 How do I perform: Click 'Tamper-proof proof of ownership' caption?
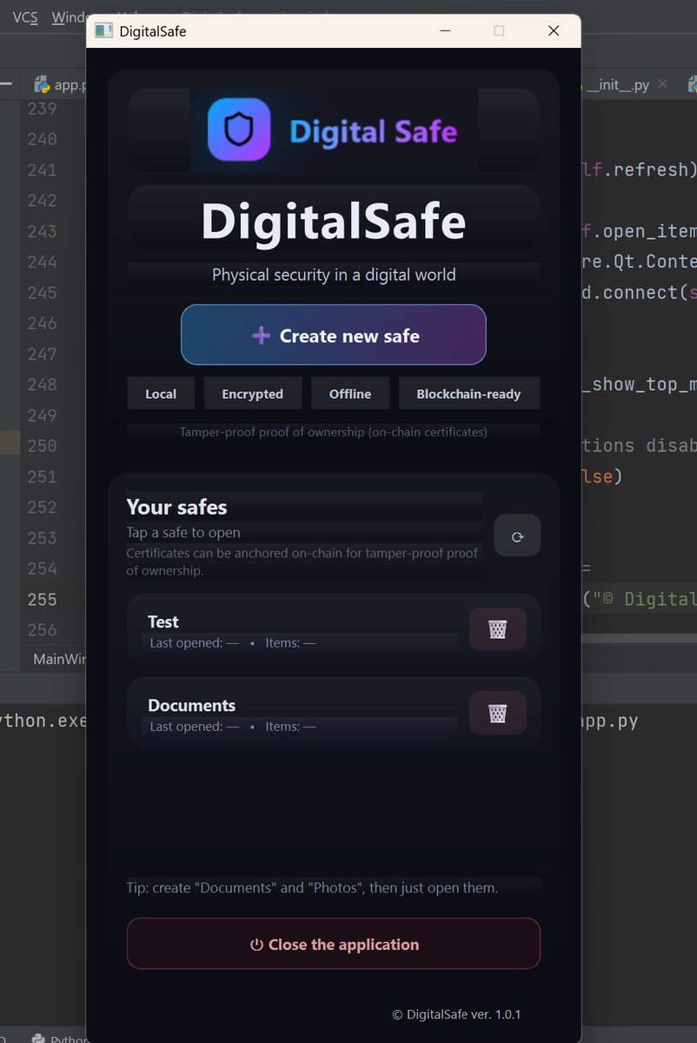pos(334,432)
